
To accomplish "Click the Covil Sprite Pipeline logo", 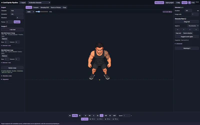I will pyautogui.click(x=9, y=2).
